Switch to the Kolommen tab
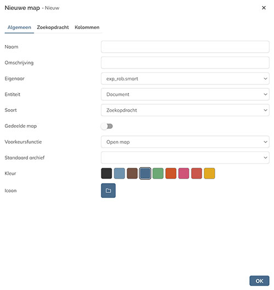Image resolution: width=274 pixels, height=290 pixels. [87, 27]
